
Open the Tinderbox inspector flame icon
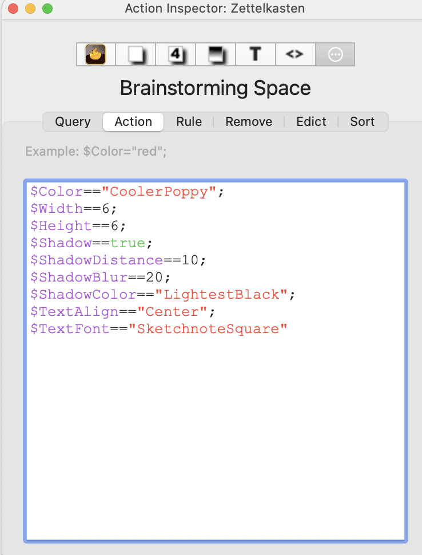[x=95, y=54]
